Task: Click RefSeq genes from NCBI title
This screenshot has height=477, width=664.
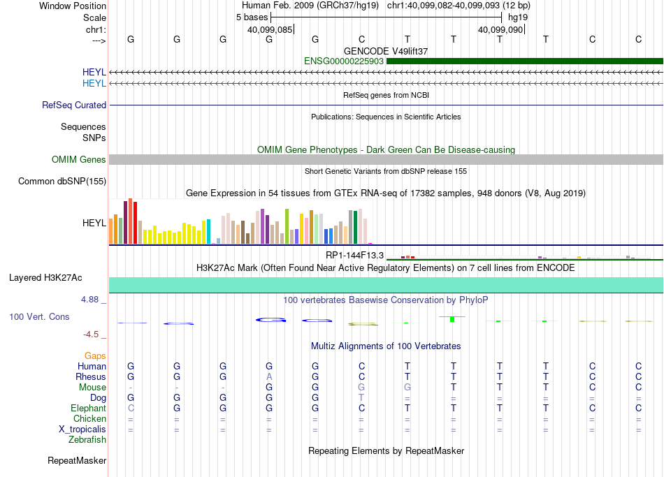Action: point(387,95)
